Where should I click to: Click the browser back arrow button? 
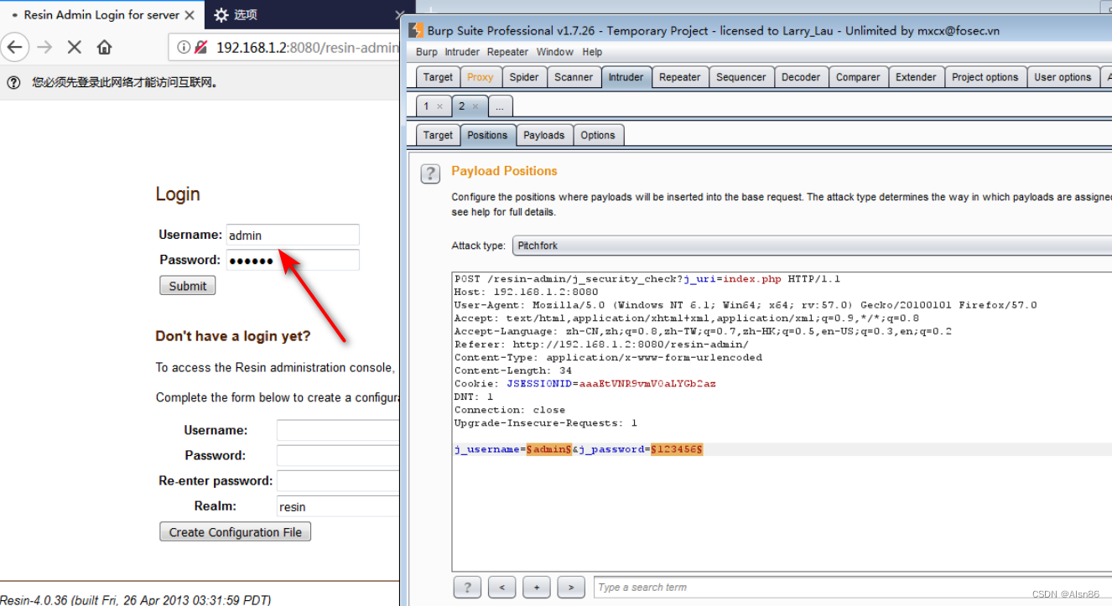tap(15, 47)
